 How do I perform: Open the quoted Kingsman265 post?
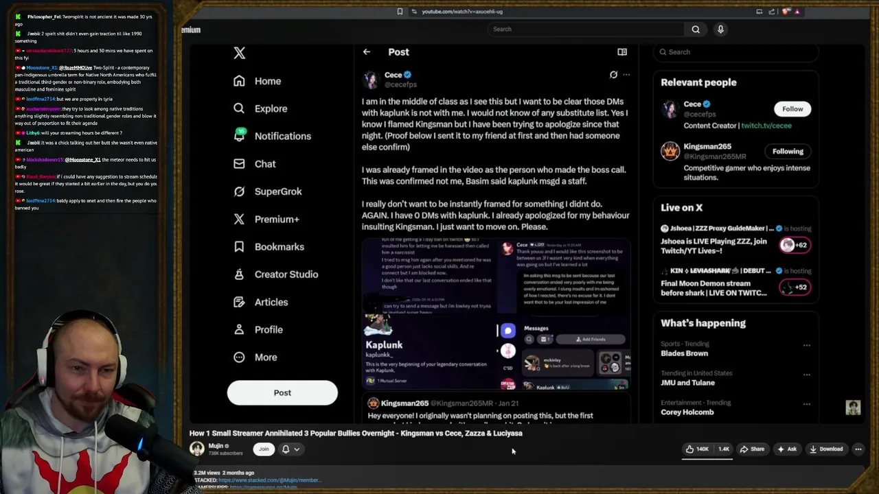tap(496, 409)
